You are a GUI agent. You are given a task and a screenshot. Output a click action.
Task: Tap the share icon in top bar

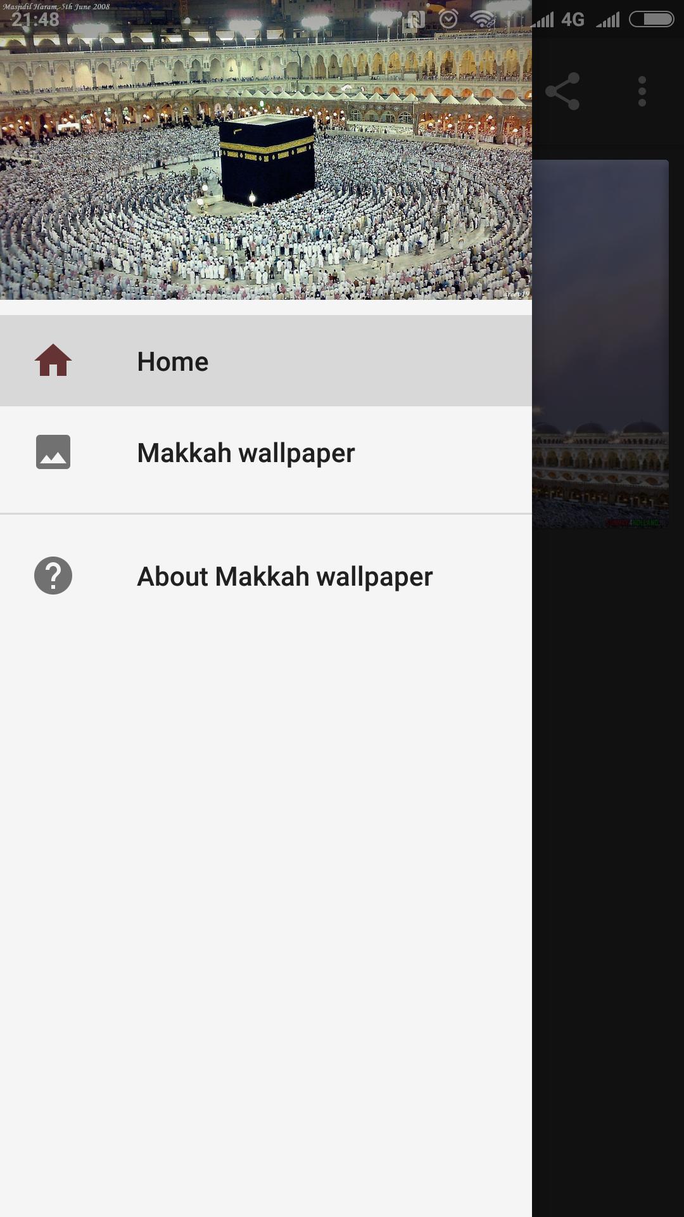pyautogui.click(x=562, y=91)
